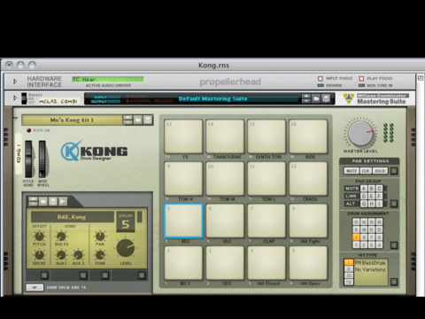Click the drum module play arrow icon
Viewport: 425px width, 319px height.
(x=63, y=201)
